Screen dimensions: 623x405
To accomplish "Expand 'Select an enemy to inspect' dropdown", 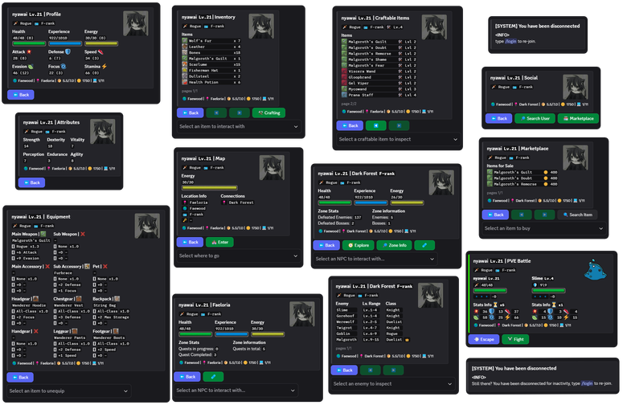I will (393, 384).
